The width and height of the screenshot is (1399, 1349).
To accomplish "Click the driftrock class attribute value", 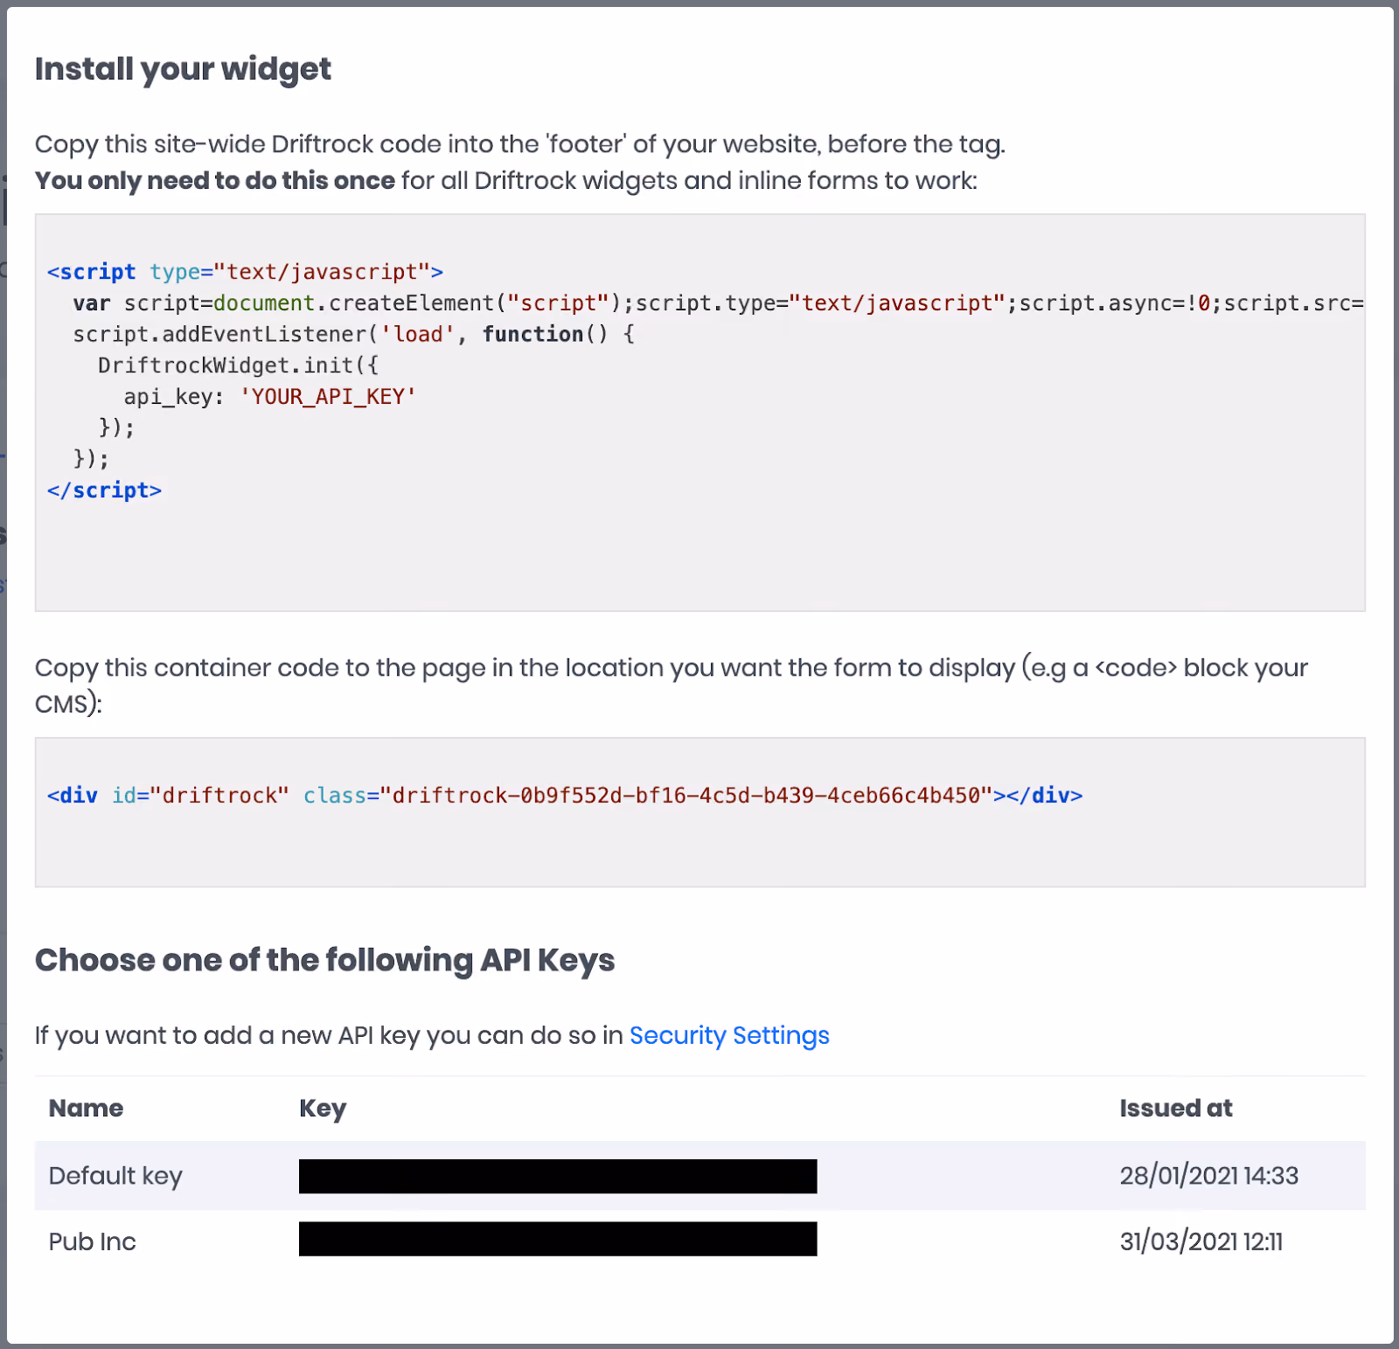I will coord(686,796).
